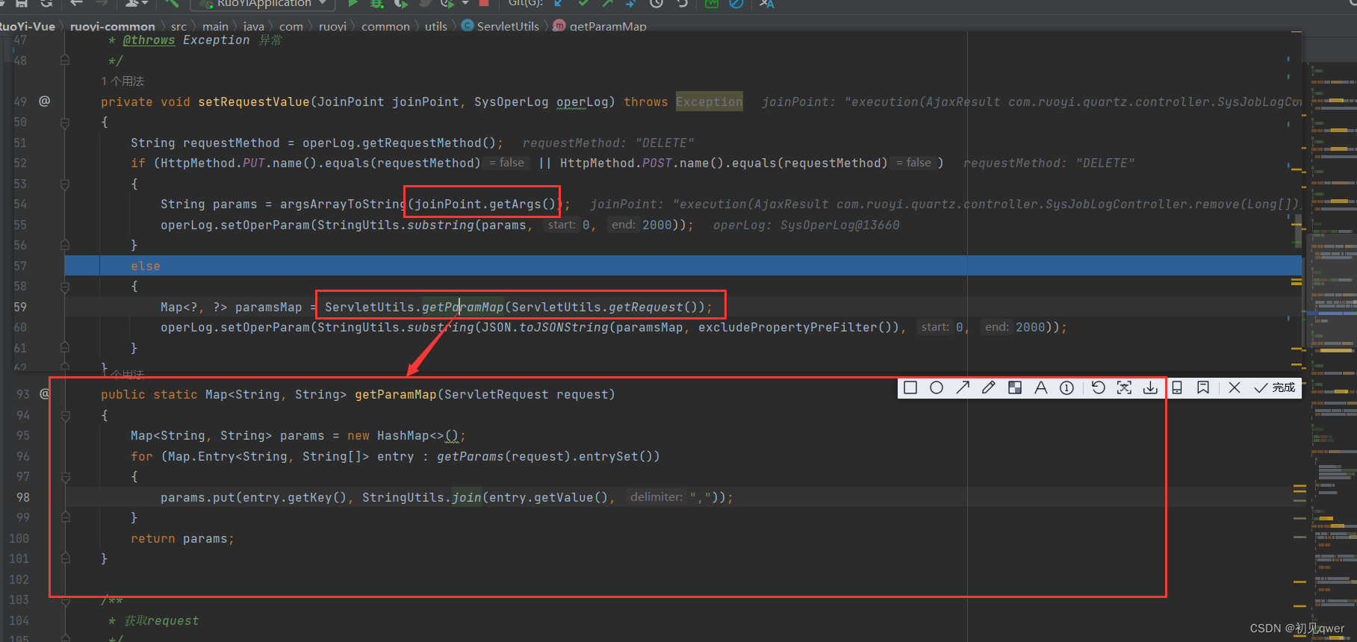Click the @ gutter icon on line 93
Viewport: 1357px width, 642px height.
[45, 393]
